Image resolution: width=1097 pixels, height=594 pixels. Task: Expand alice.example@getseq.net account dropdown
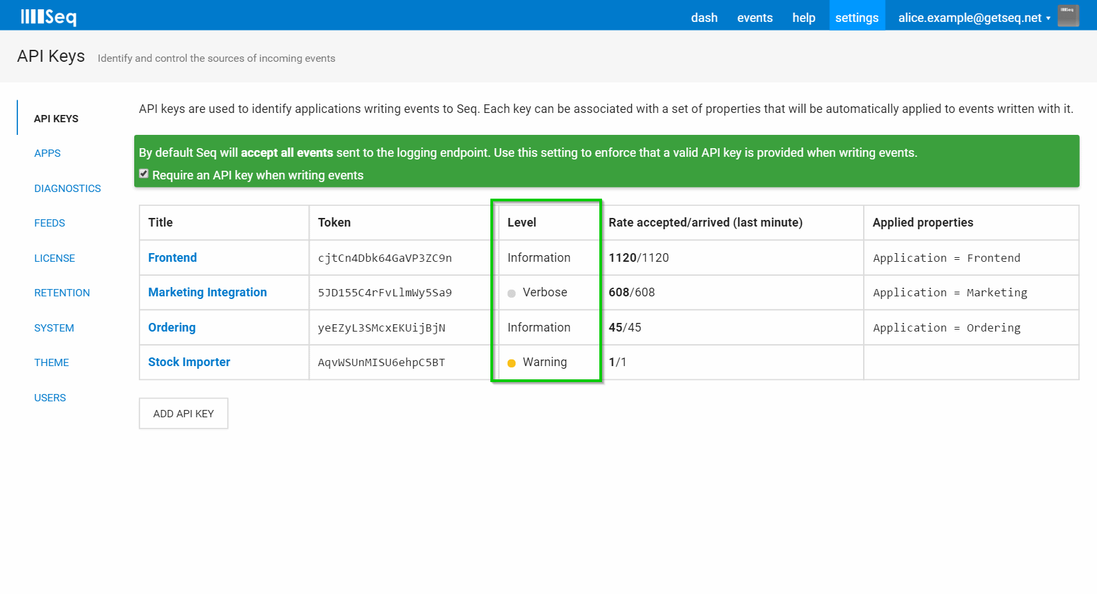pos(974,18)
